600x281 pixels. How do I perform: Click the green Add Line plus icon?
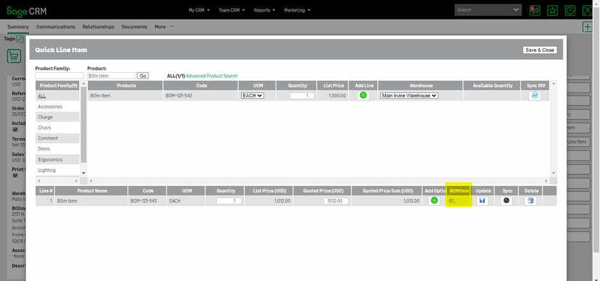click(x=363, y=96)
